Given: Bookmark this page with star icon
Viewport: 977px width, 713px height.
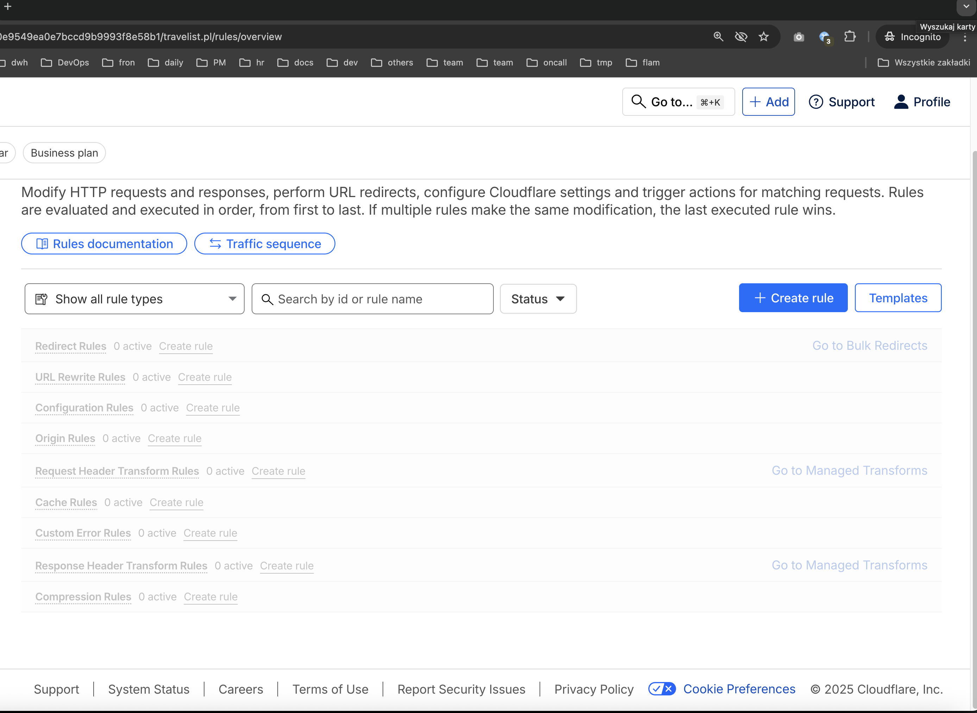Looking at the screenshot, I should 764,37.
